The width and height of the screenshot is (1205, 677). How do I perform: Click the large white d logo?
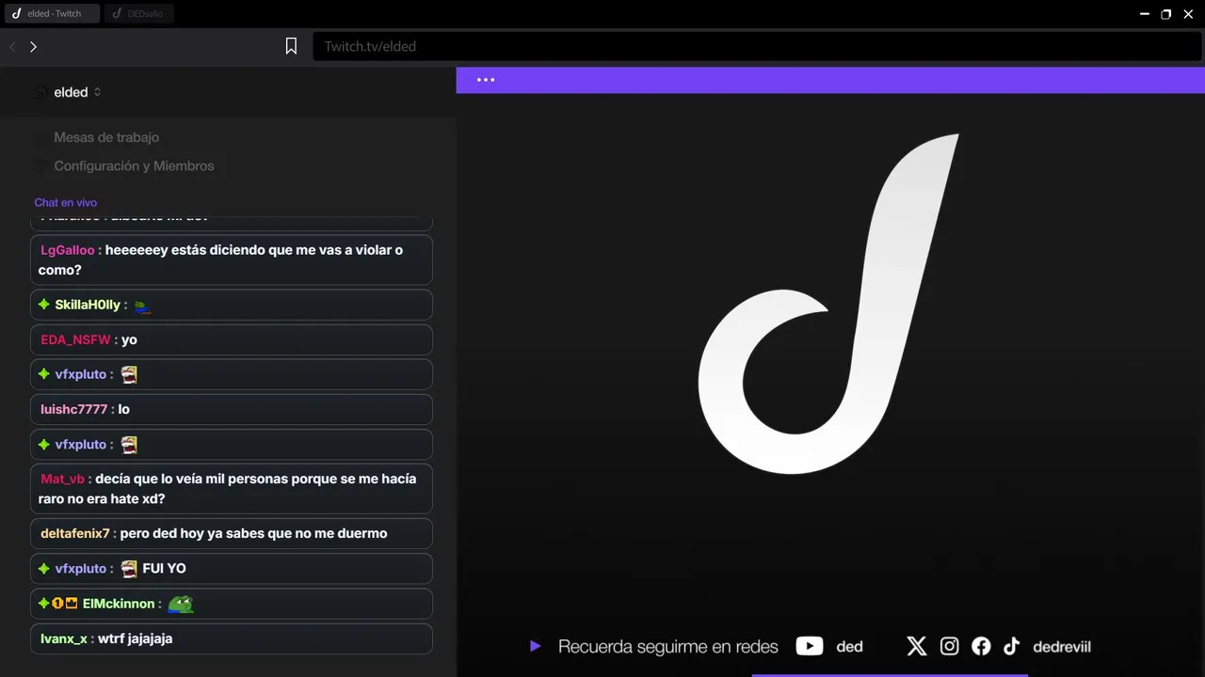(x=828, y=304)
